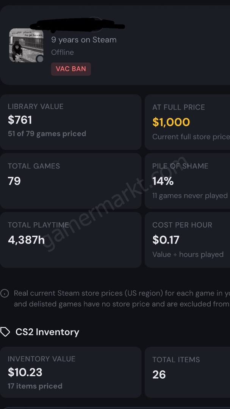Viewport: 230px width, 409px height.
Task: Open the profile avatar image
Action: (27, 45)
